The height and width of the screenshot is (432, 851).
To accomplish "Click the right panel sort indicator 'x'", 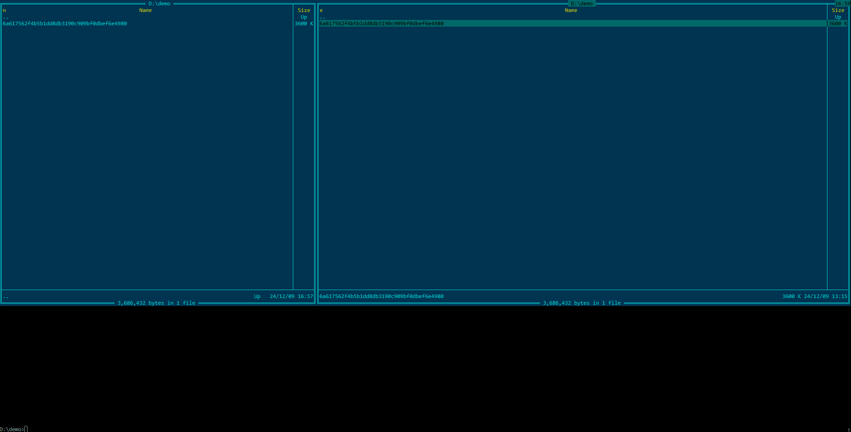I will click(321, 10).
